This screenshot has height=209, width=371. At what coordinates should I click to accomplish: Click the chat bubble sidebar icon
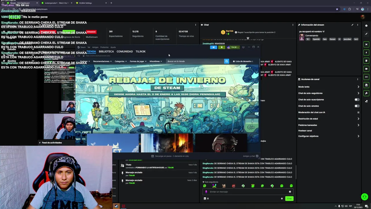[366, 69]
